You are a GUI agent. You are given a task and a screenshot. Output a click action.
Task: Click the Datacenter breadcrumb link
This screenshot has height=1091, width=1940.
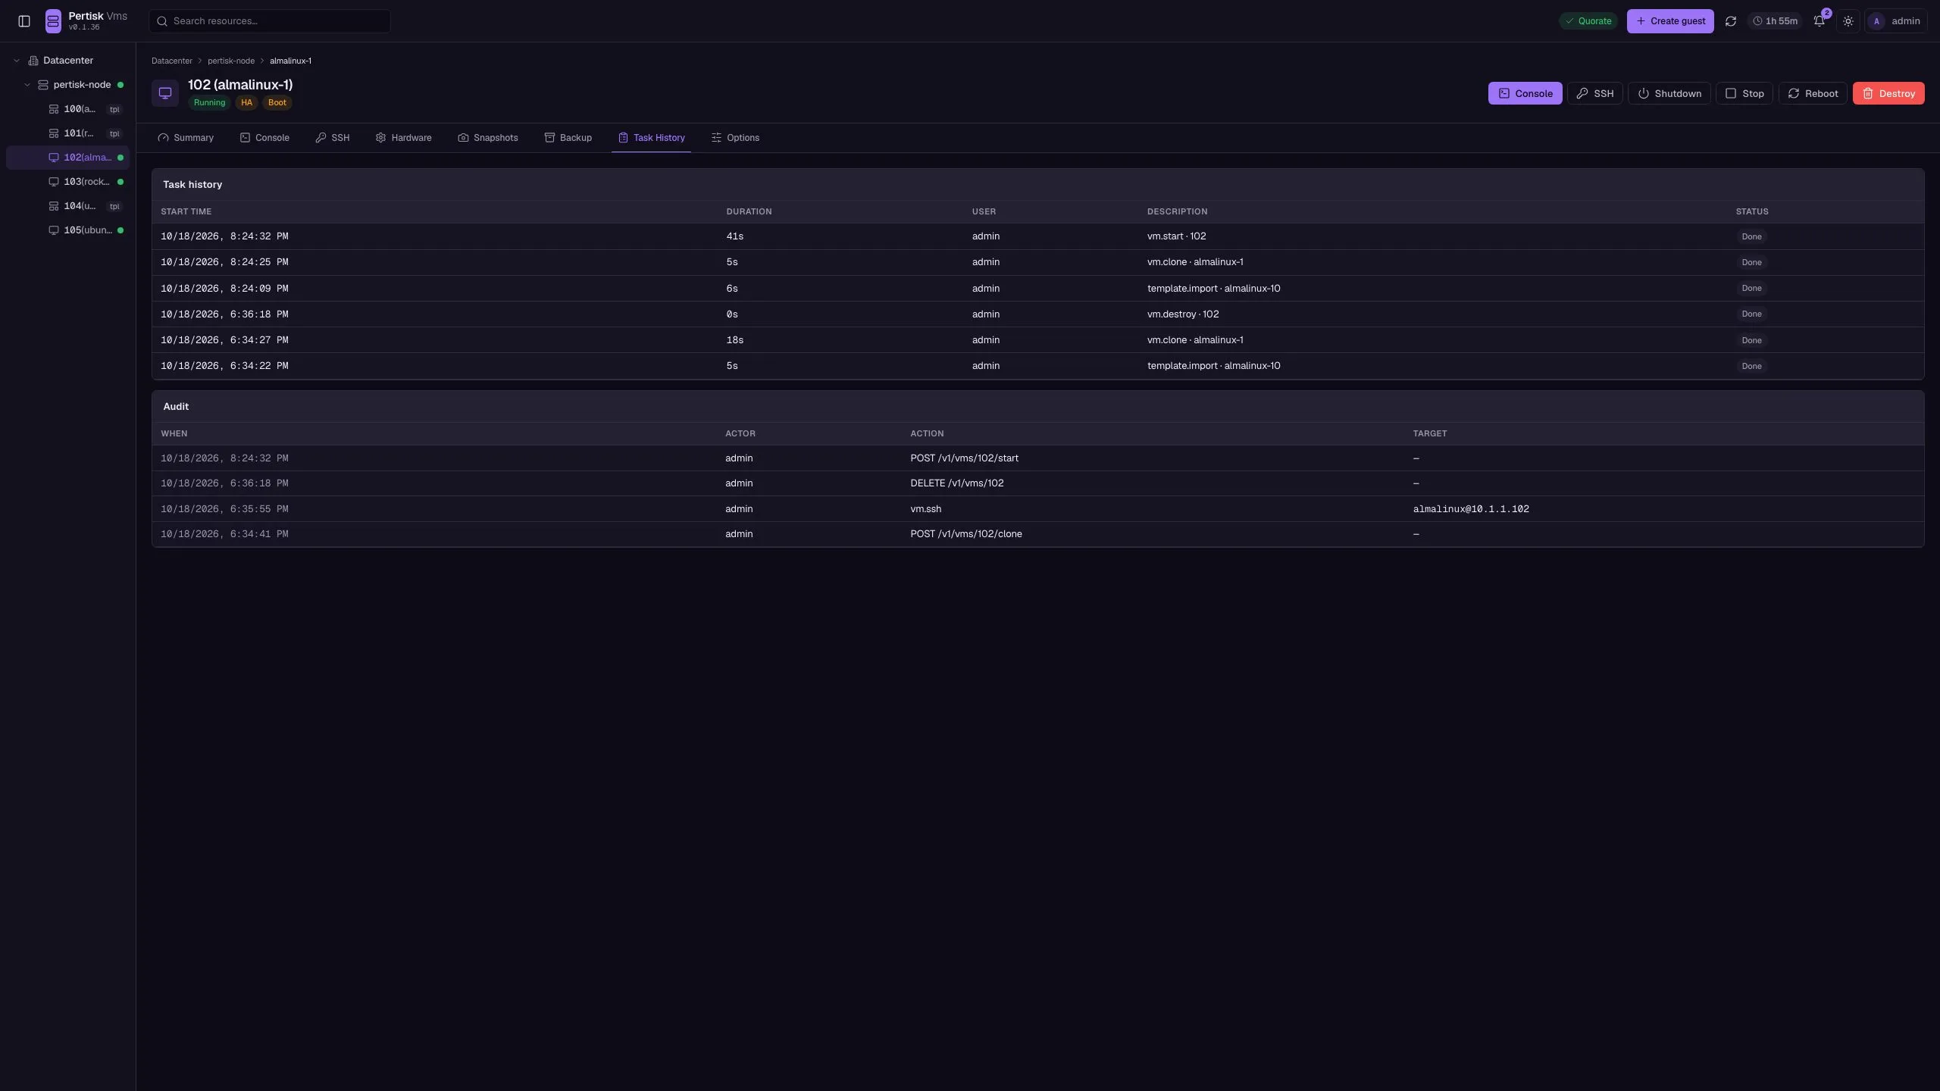(x=172, y=61)
